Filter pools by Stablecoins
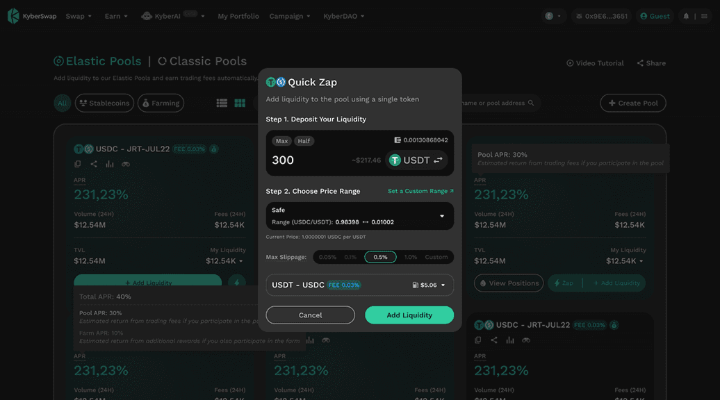720x400 pixels. 105,103
